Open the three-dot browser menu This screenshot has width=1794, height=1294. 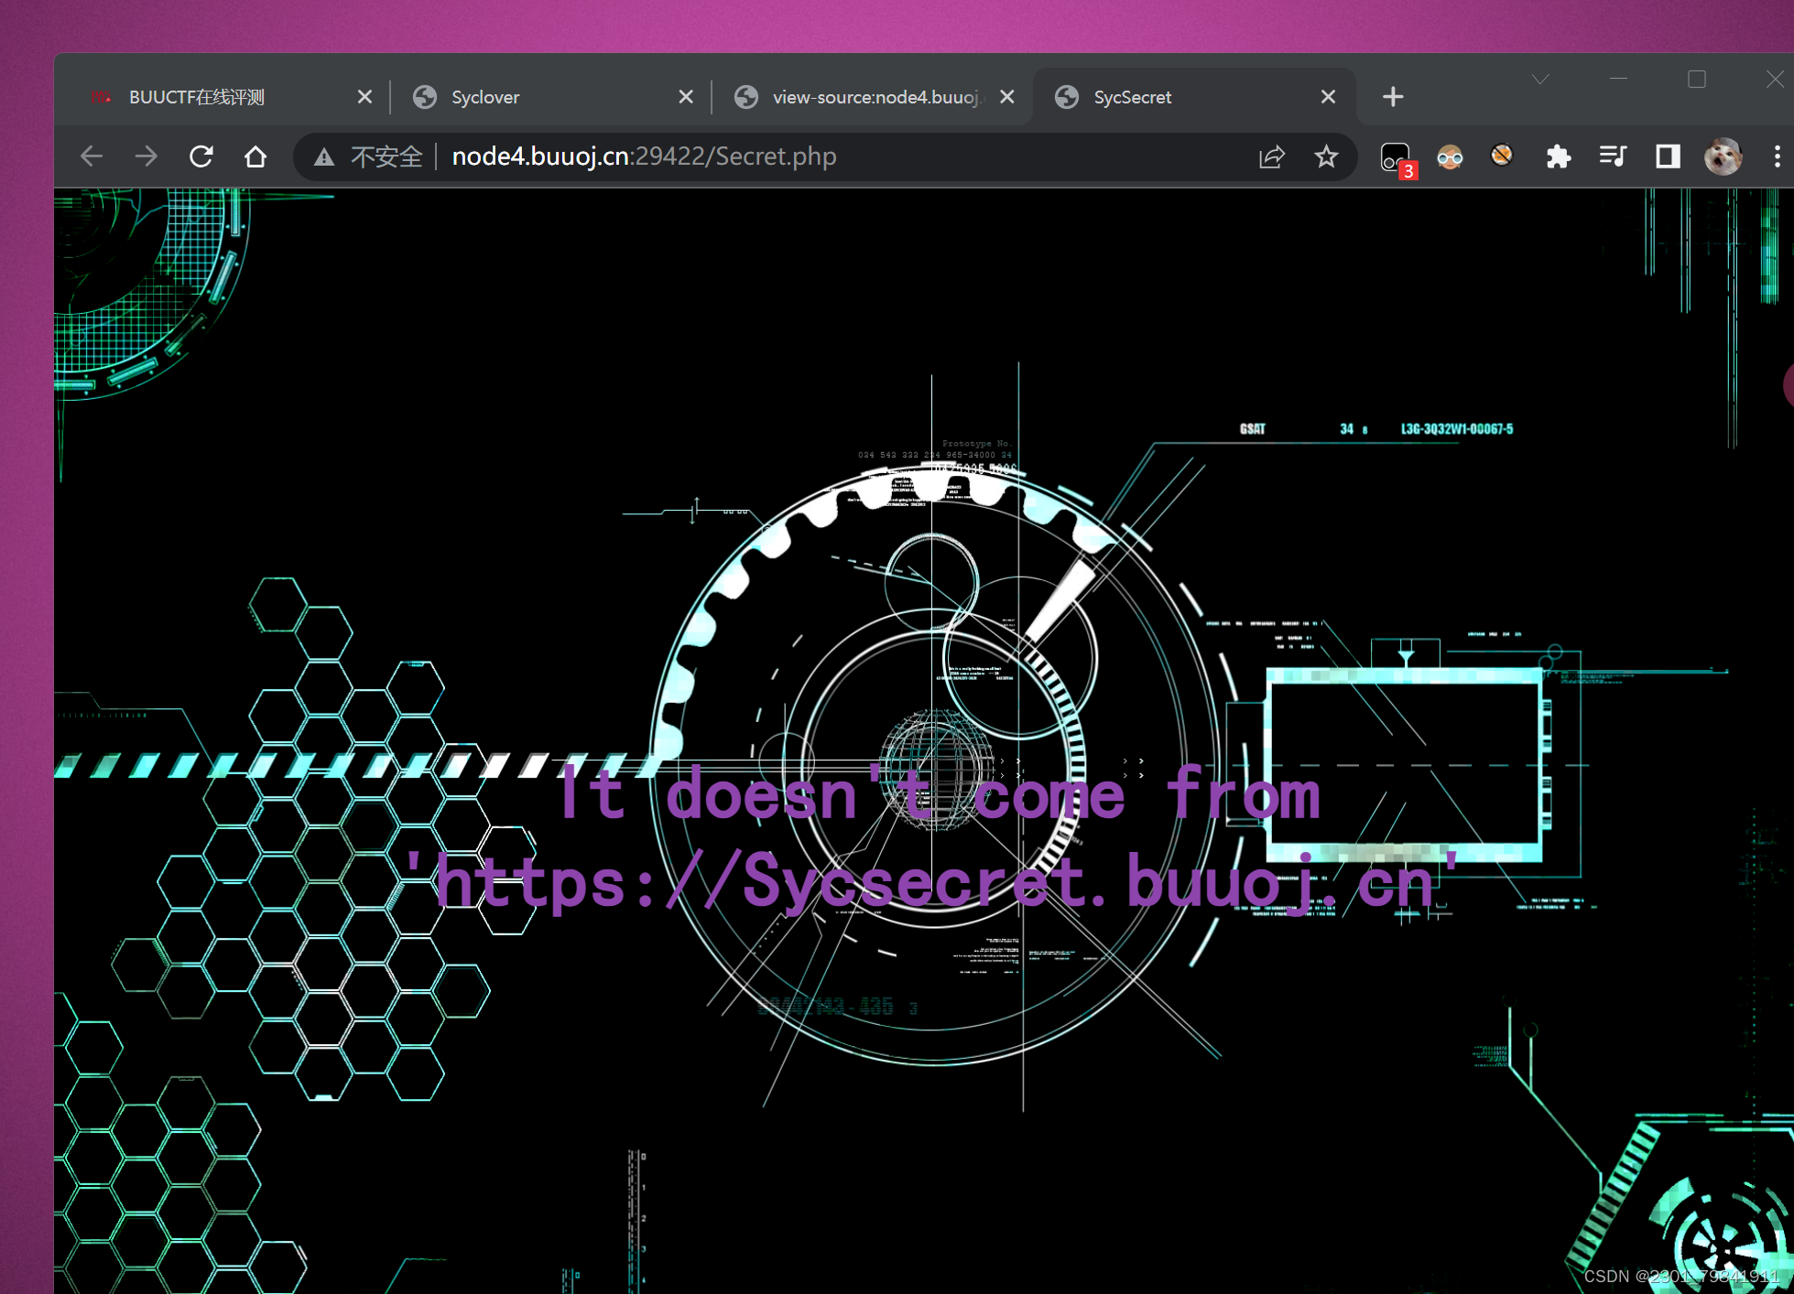click(x=1778, y=156)
